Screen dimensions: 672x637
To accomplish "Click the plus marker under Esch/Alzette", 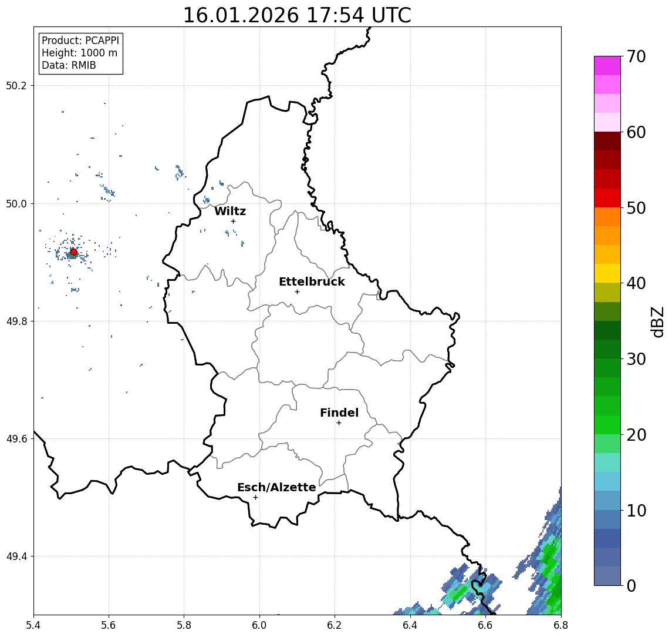I will click(255, 498).
